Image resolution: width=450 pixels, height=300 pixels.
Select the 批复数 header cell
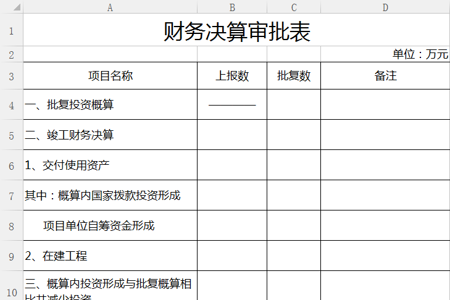coord(294,76)
